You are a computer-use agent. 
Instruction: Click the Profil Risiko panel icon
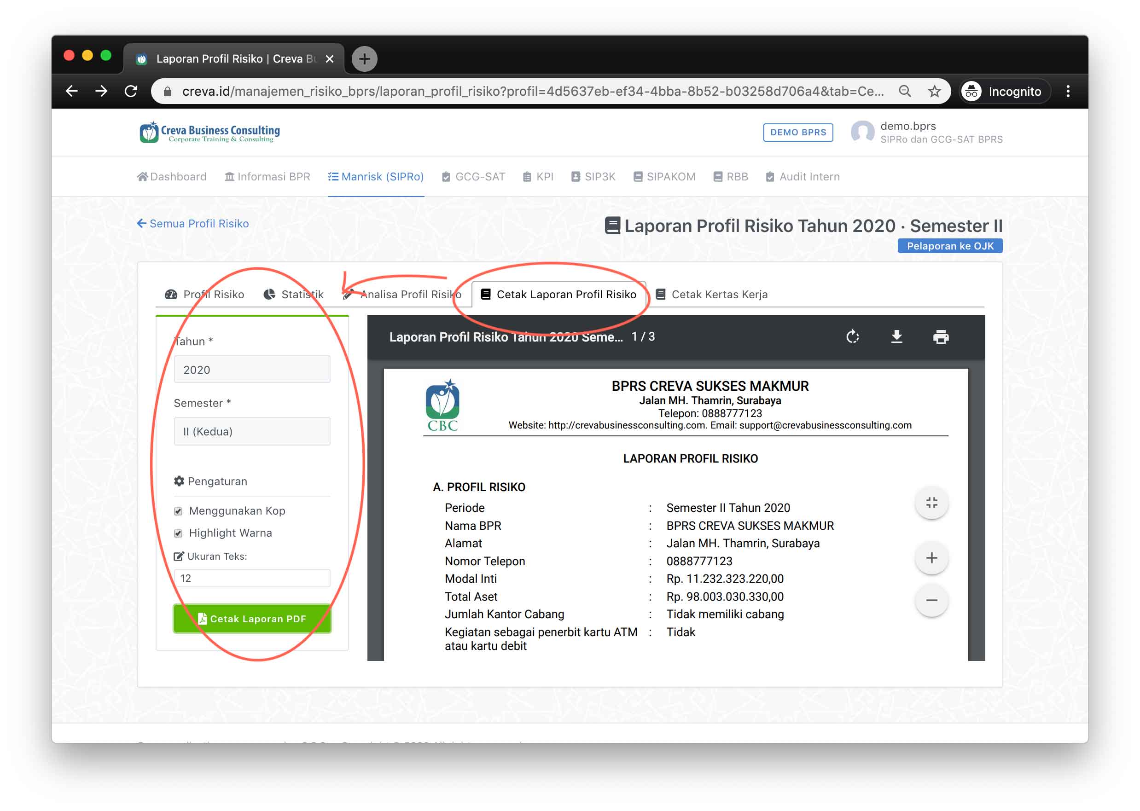tap(174, 294)
